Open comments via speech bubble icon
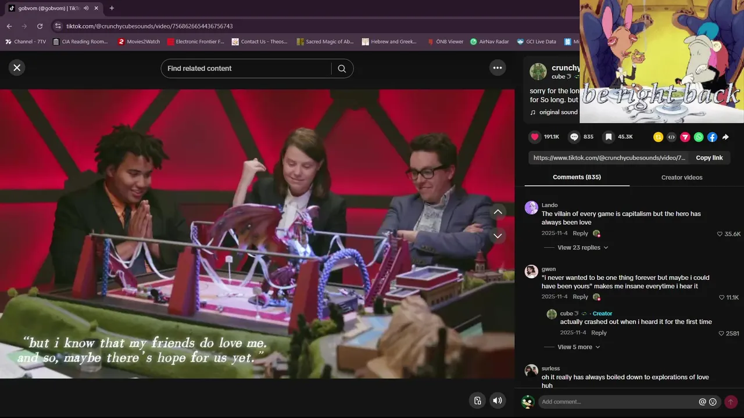This screenshot has width=744, height=418. [574, 137]
